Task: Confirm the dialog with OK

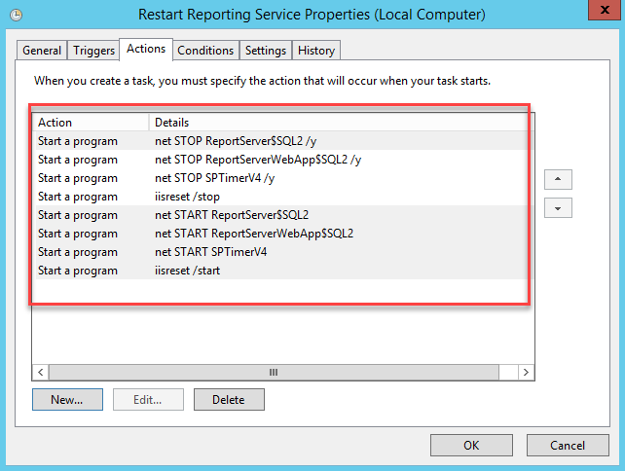Action: (x=471, y=445)
